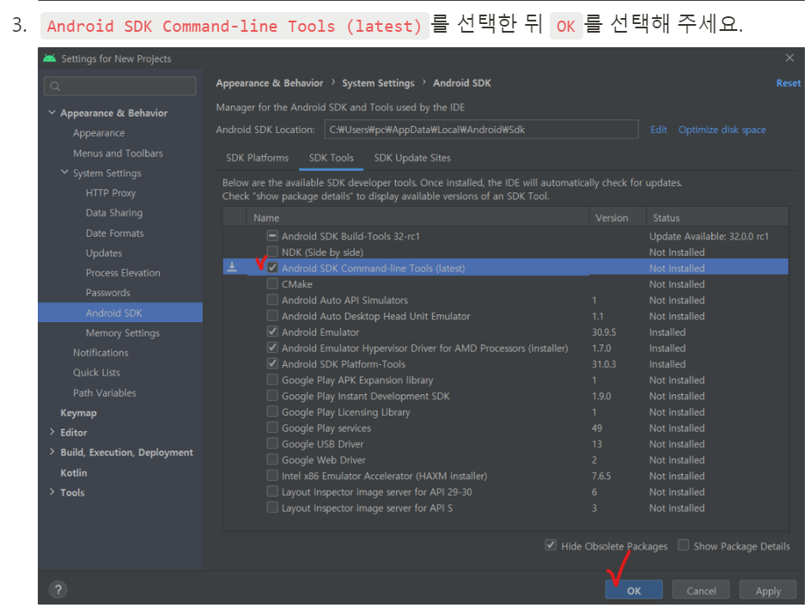Check Google Play Instant Development SDK

[272, 396]
